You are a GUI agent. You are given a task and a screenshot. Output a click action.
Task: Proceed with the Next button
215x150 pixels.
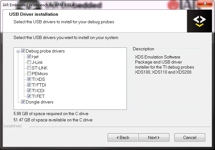pyautogui.click(x=154, y=137)
